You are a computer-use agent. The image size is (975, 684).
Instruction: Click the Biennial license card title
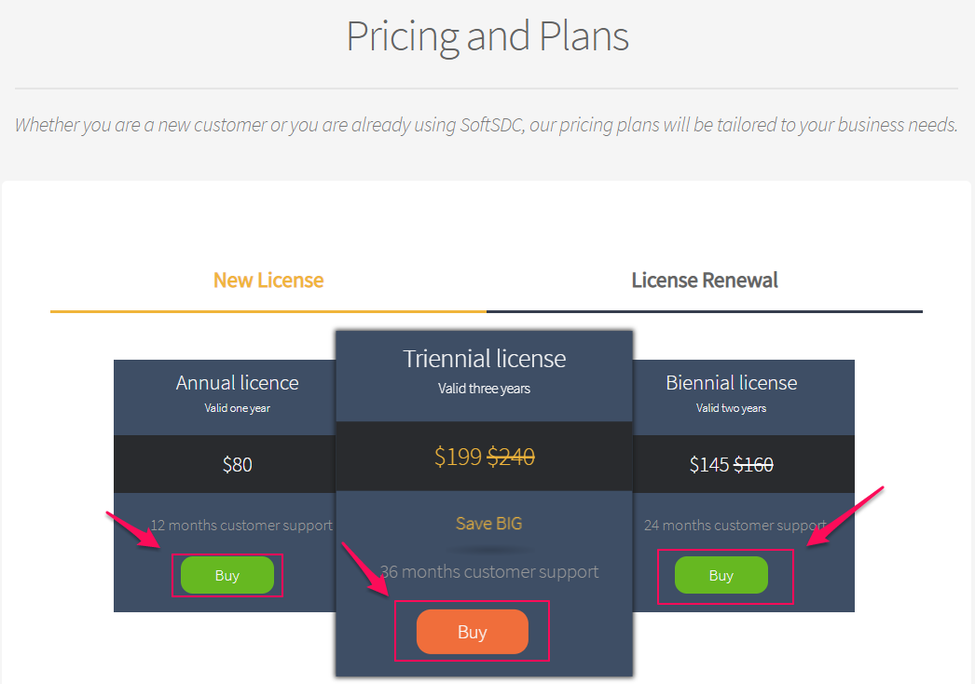coord(732,383)
